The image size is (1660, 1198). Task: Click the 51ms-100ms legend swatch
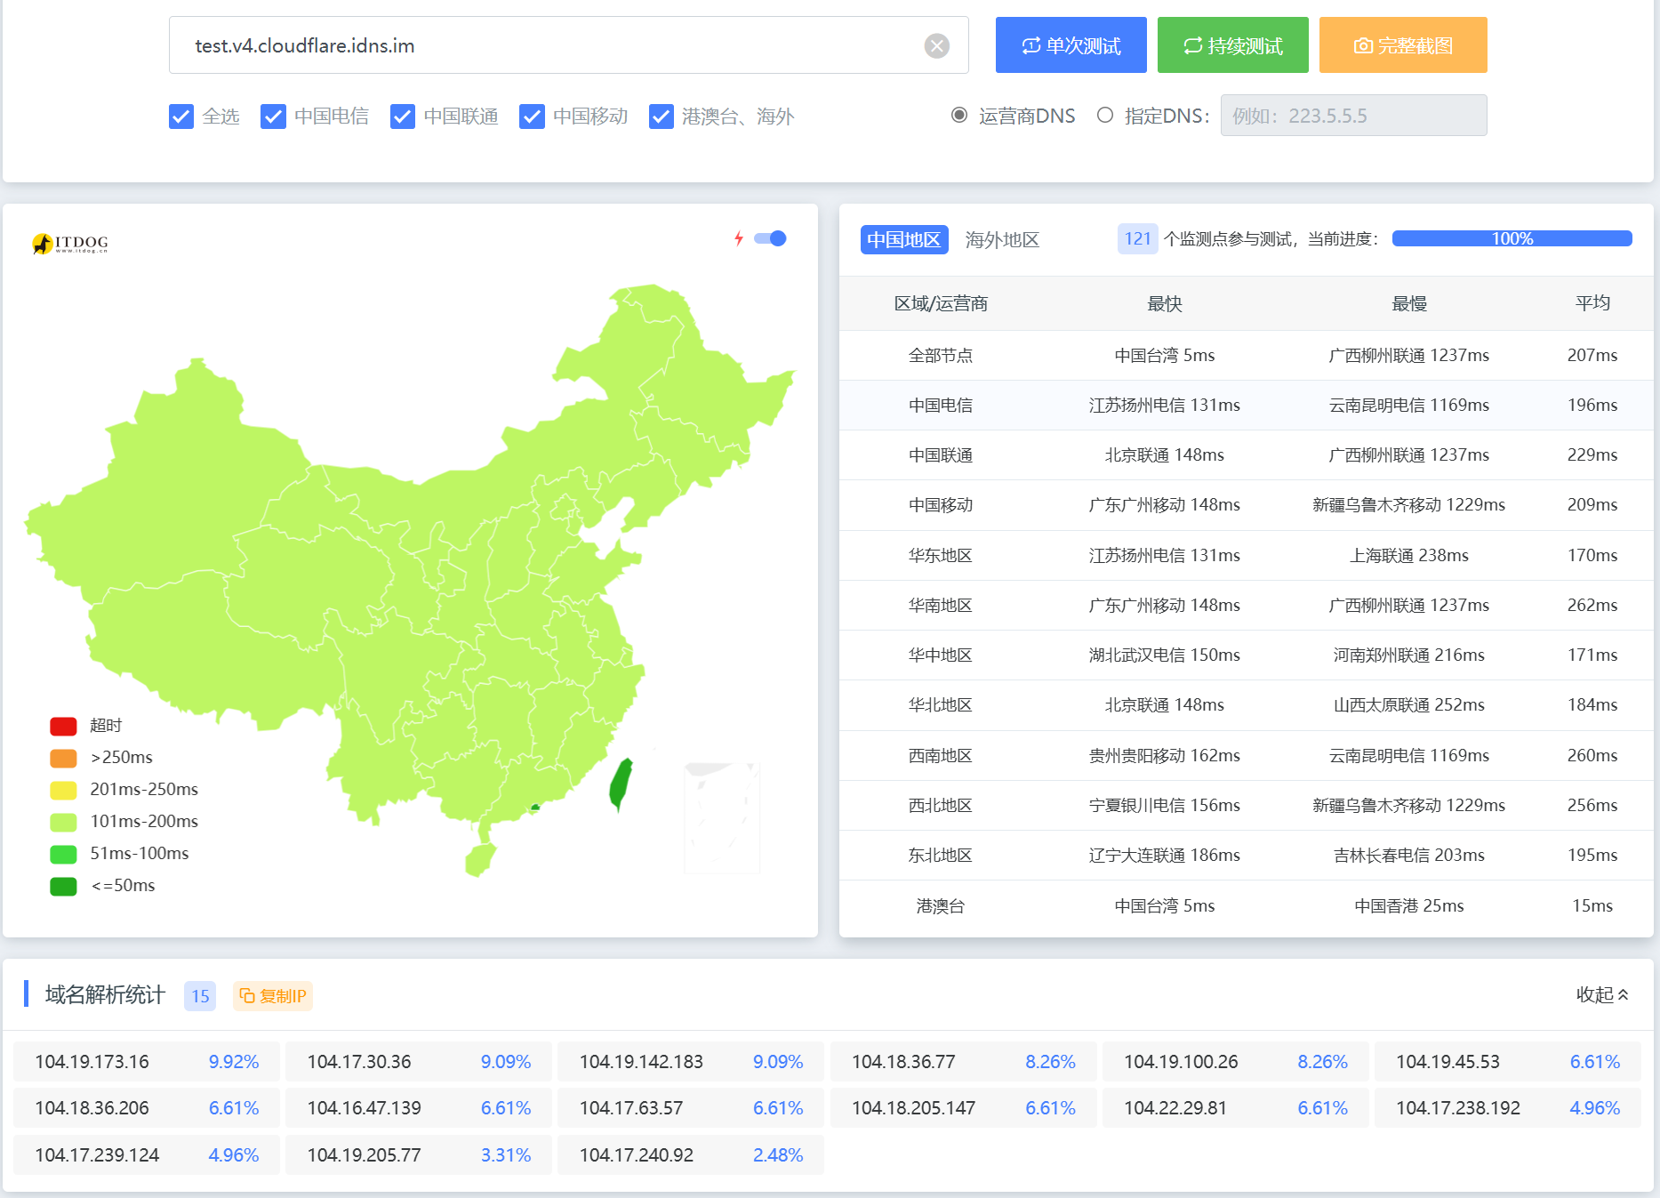63,854
